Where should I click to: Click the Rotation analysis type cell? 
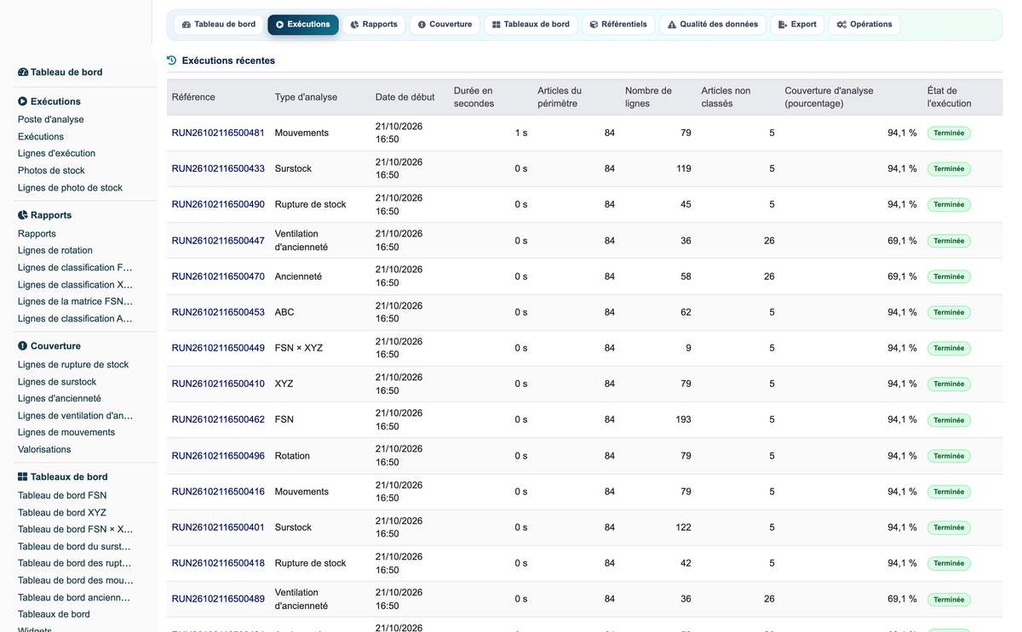292,456
